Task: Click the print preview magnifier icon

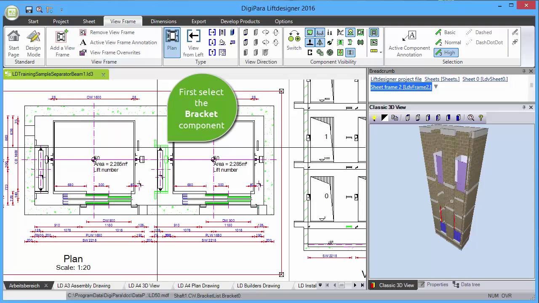Action: [x=39, y=9]
